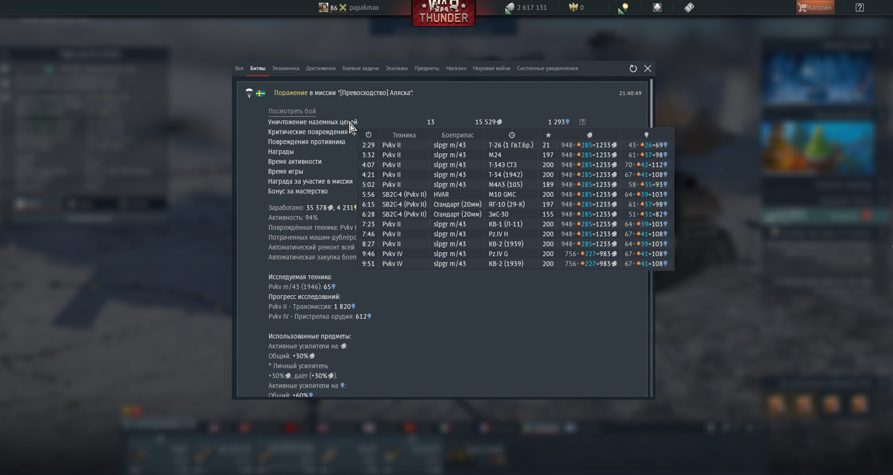
Task: Click the Silver Lions balance icon
Action: point(510,8)
